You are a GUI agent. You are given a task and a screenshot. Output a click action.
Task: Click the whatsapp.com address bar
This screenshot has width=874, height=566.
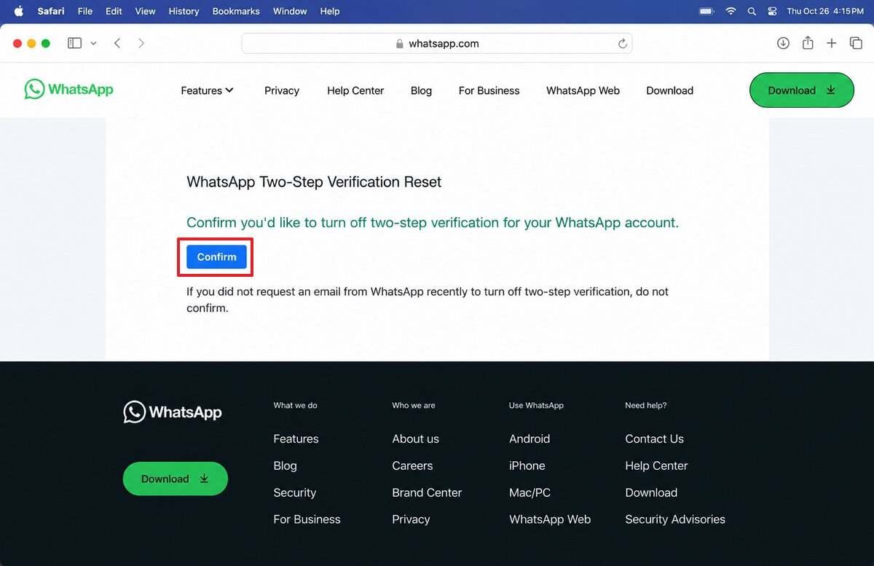(437, 44)
